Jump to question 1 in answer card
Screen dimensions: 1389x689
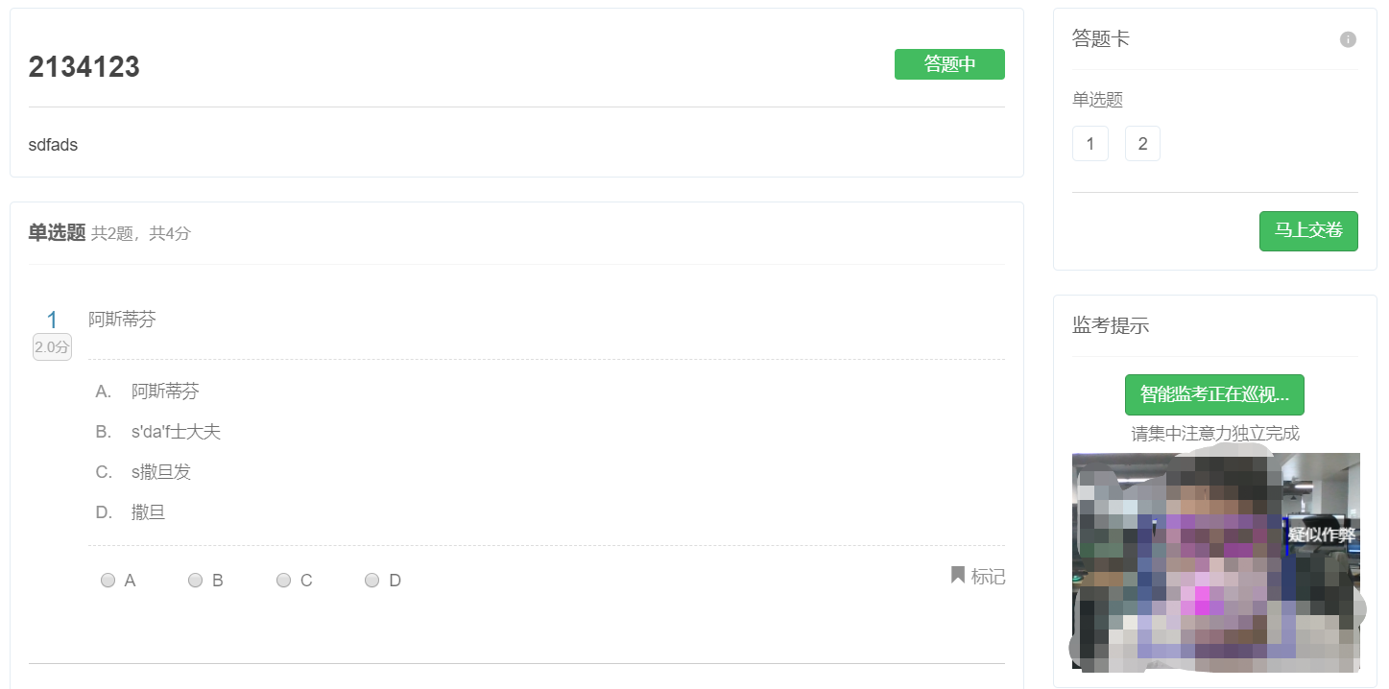[x=1090, y=144]
